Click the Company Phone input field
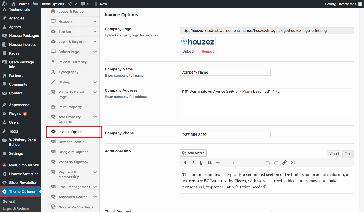This screenshot has height=213, width=364. click(x=225, y=135)
